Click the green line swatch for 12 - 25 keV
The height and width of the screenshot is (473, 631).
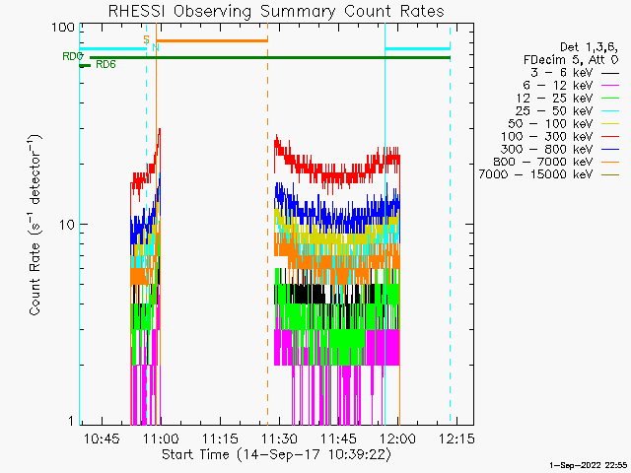point(610,99)
